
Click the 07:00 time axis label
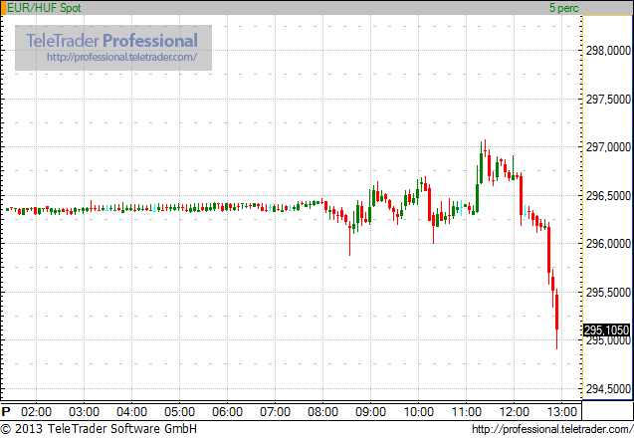point(275,412)
